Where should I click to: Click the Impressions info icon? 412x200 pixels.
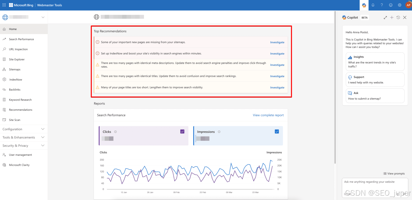pyautogui.click(x=219, y=132)
